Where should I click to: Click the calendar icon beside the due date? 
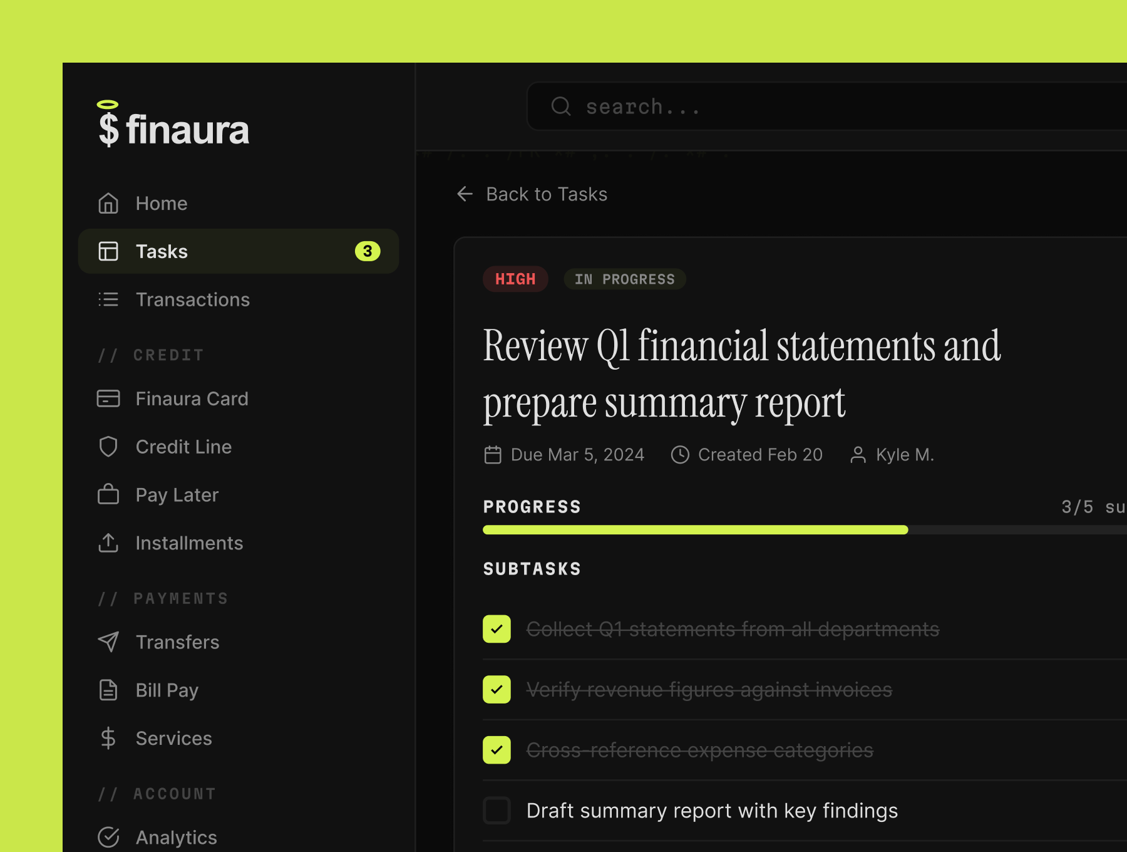pyautogui.click(x=492, y=454)
